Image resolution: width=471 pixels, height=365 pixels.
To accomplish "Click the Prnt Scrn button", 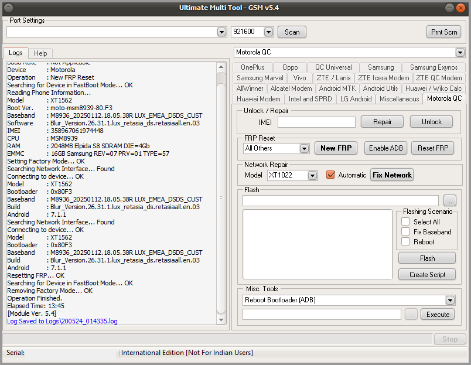I will [x=444, y=32].
